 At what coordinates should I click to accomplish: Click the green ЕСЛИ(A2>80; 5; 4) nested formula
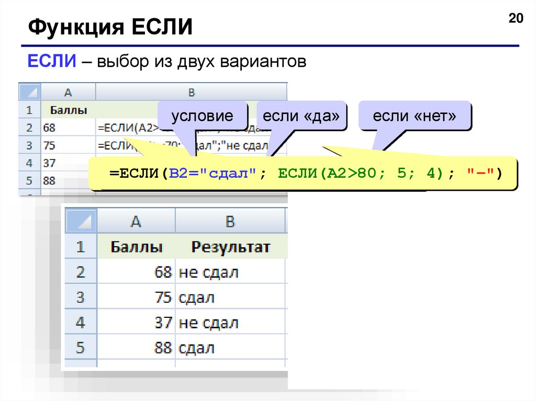click(x=361, y=173)
